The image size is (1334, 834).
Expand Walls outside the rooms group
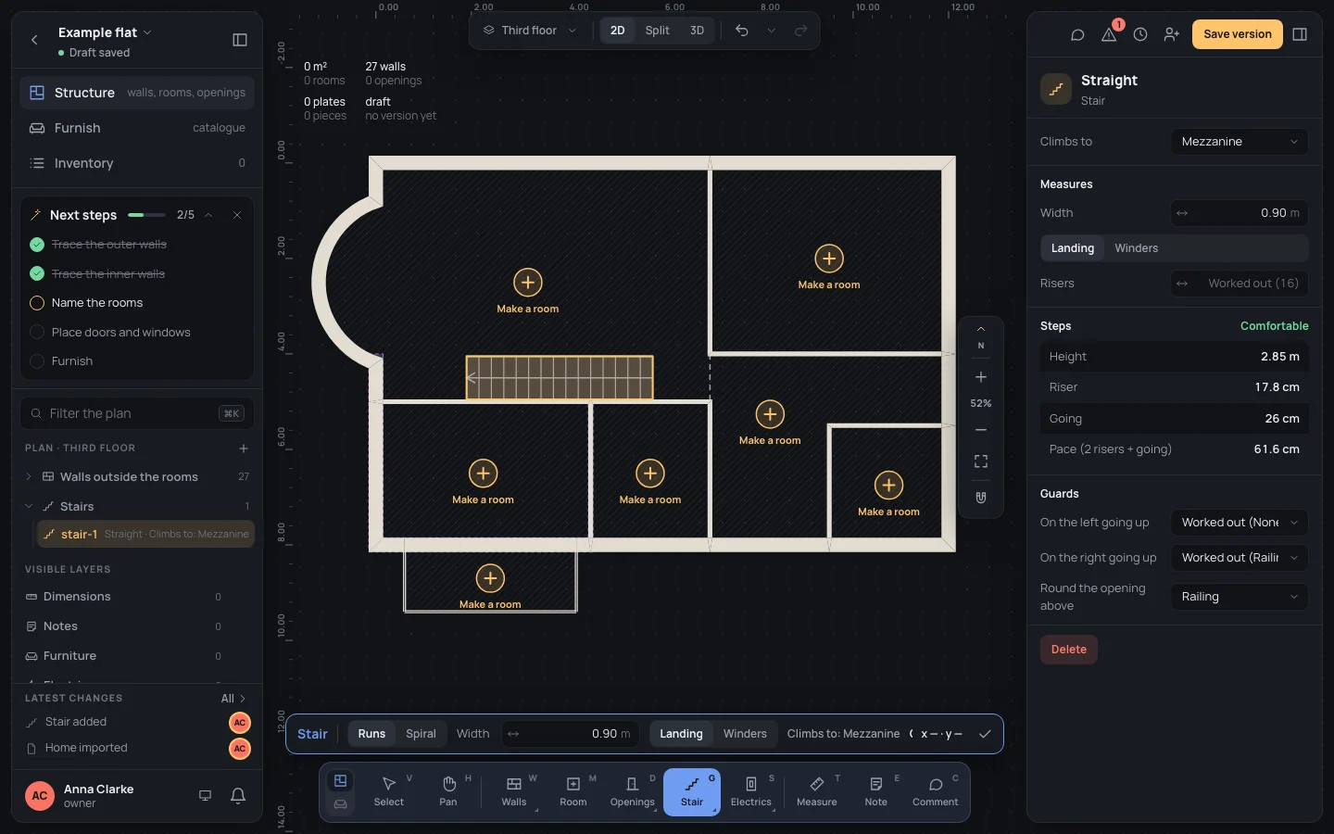pyautogui.click(x=29, y=477)
